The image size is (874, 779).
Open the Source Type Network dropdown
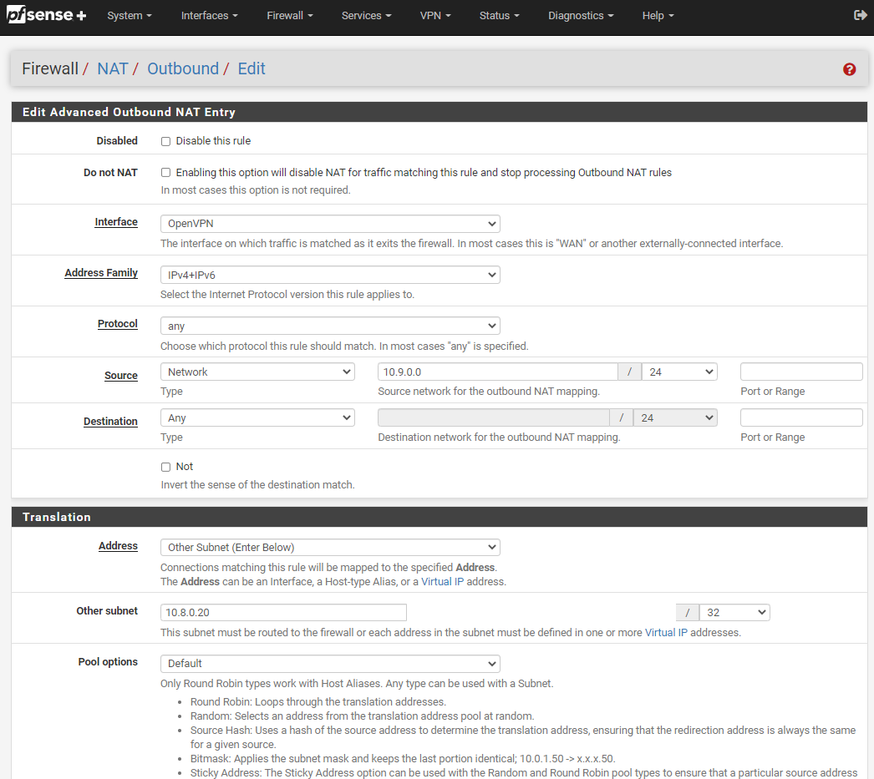point(257,372)
